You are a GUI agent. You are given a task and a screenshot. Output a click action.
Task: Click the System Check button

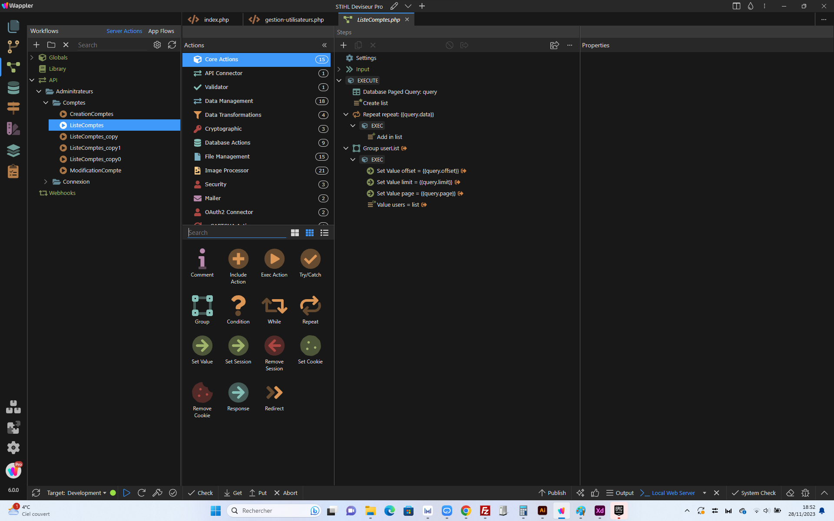[x=754, y=493]
